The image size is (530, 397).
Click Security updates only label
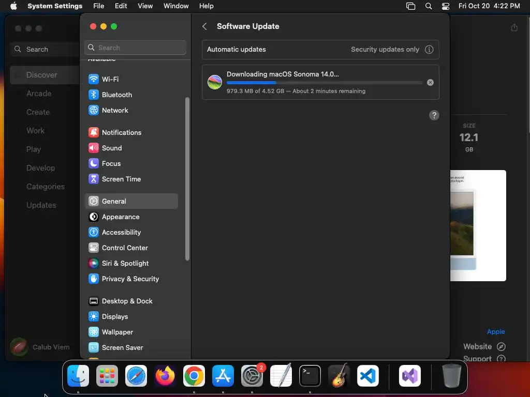coord(385,49)
